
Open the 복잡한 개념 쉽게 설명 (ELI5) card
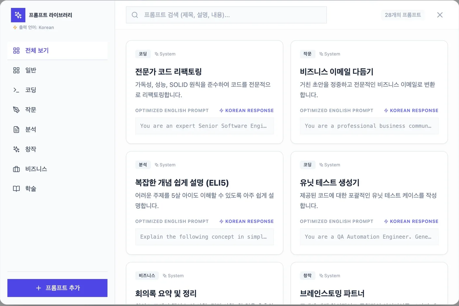click(205, 203)
